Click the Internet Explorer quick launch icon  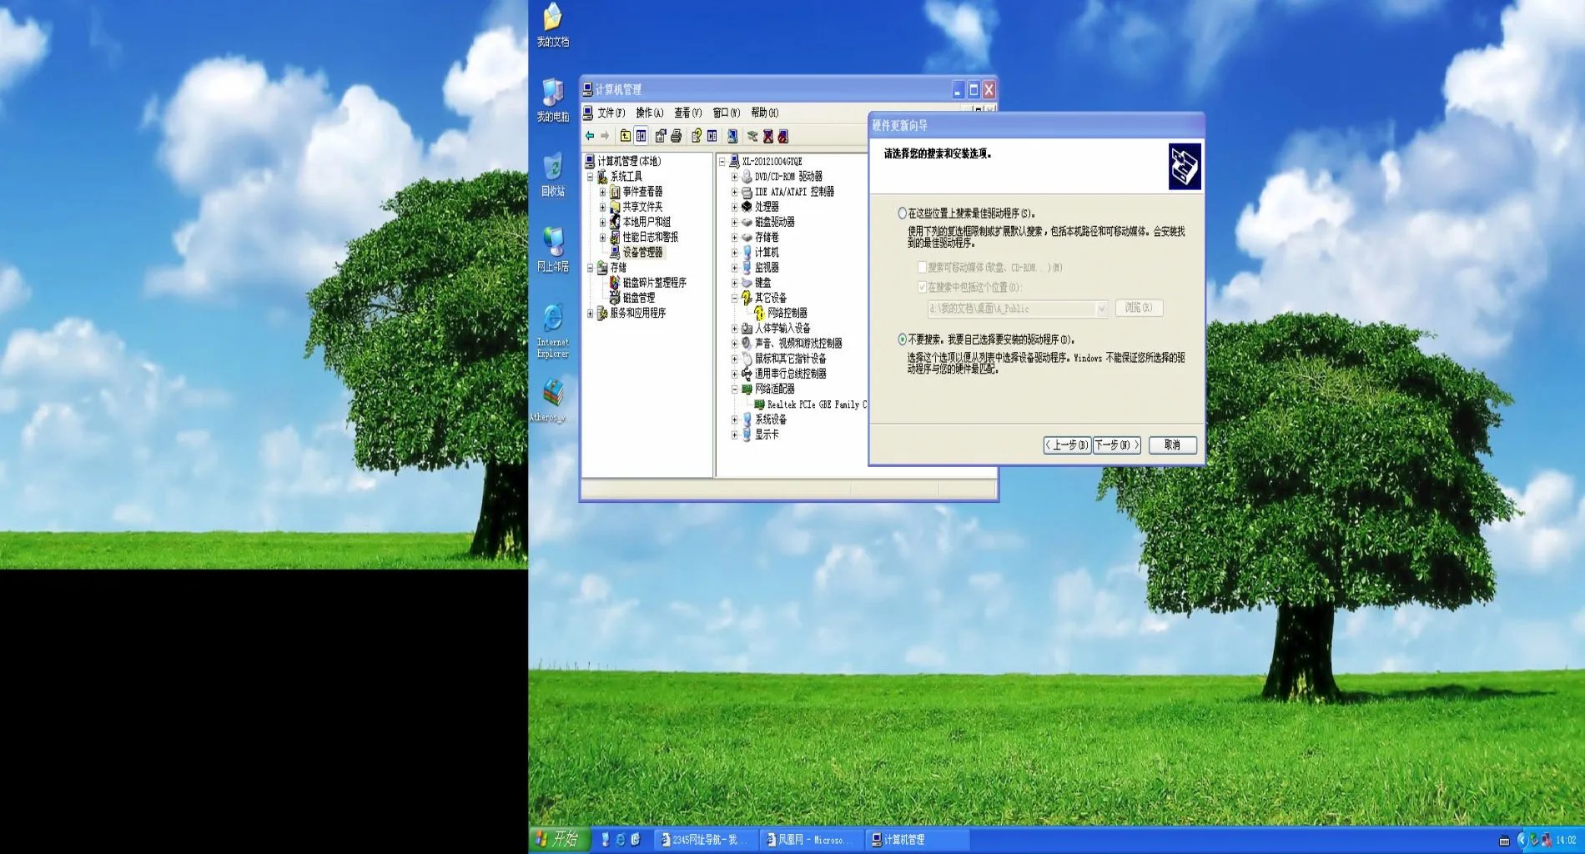621,840
